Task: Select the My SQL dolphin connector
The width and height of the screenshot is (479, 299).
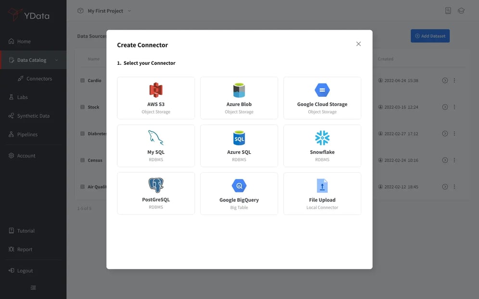Action: coord(156,146)
